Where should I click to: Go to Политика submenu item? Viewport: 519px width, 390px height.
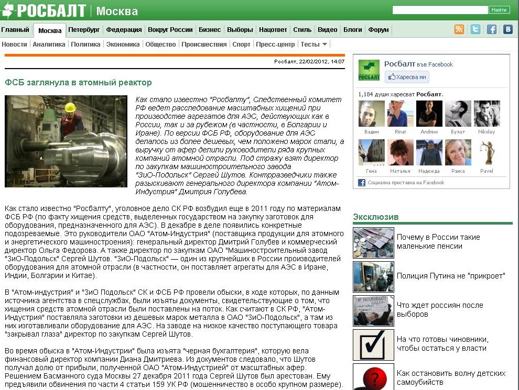85,44
